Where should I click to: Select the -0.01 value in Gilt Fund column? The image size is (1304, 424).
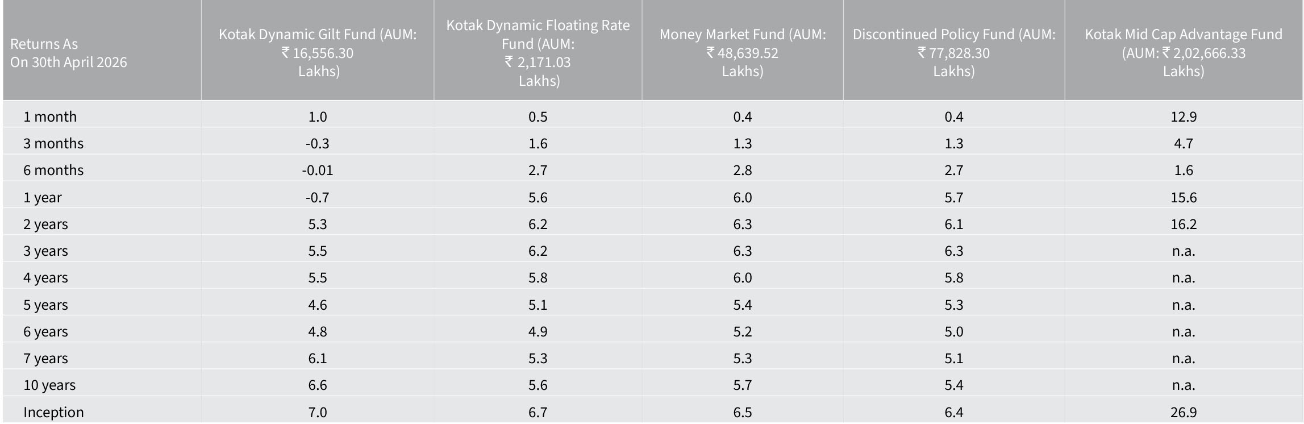(318, 170)
